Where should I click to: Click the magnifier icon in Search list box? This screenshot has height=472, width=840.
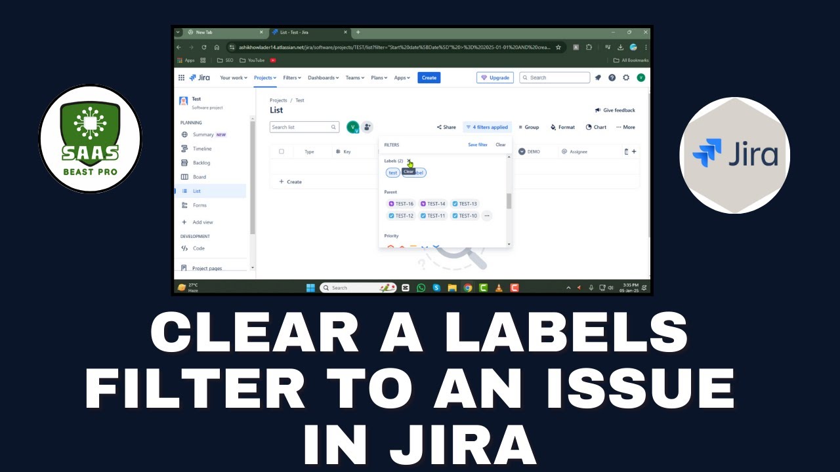tap(333, 127)
